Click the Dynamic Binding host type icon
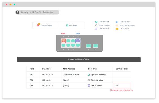 [89, 75]
